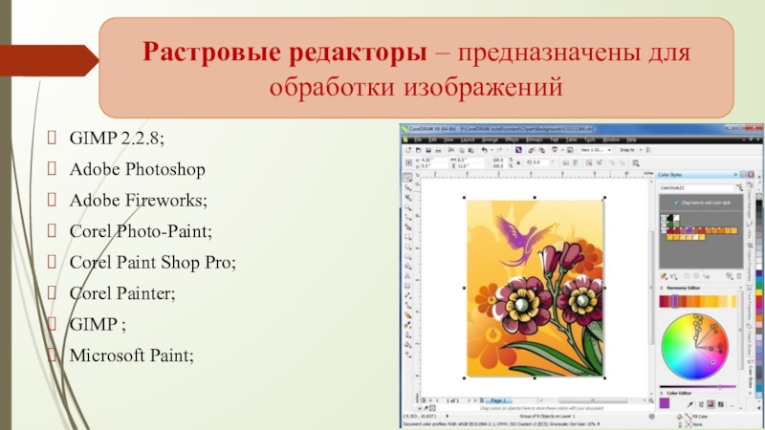
Task: Click the Fill Color bucket icon in status bar
Action: [x=680, y=417]
